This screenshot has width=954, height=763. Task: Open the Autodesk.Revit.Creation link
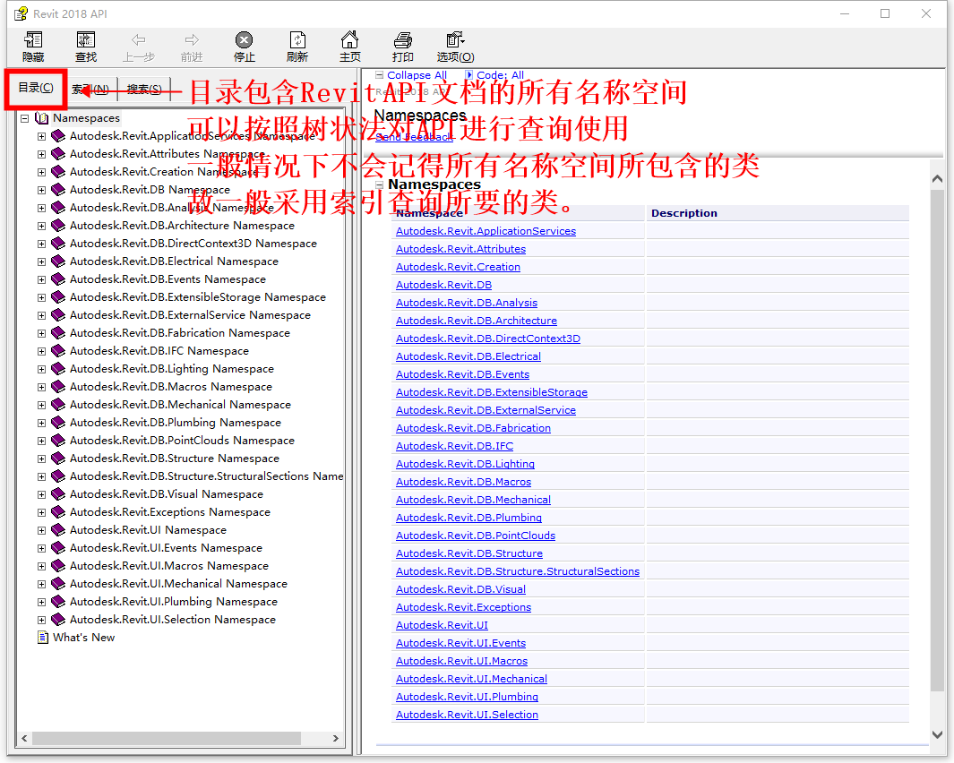click(x=458, y=267)
